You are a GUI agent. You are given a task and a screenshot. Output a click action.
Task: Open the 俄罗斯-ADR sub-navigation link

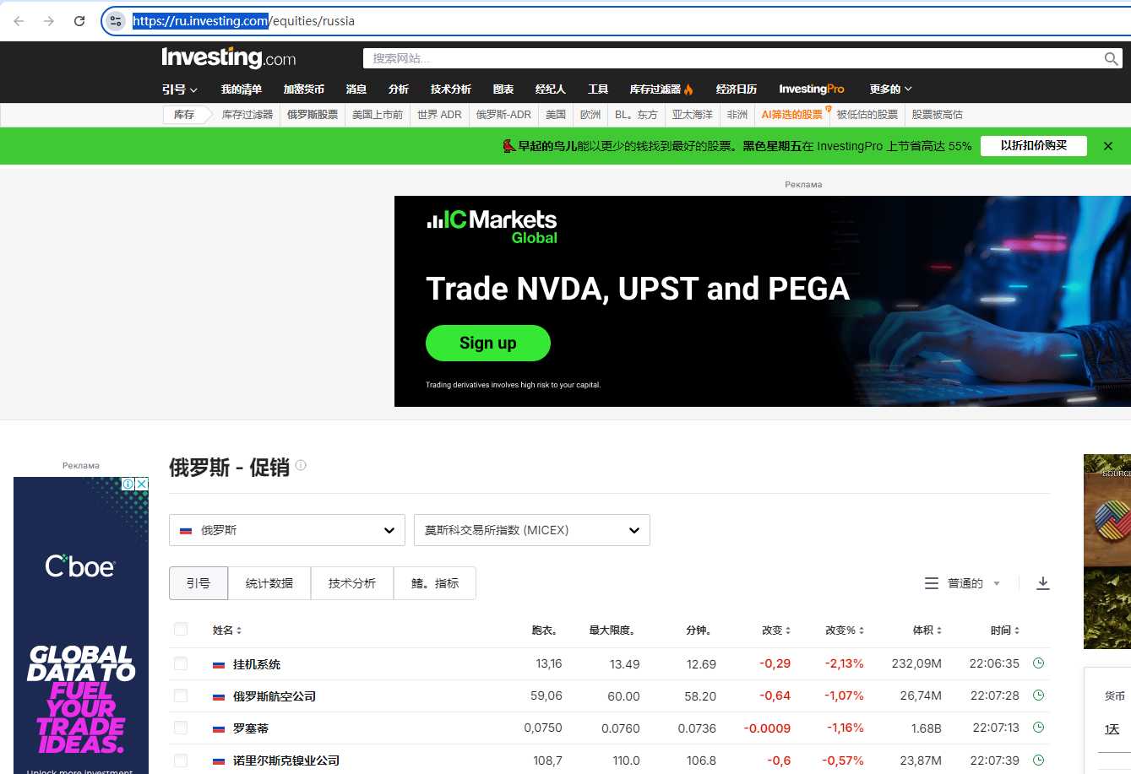(x=503, y=115)
